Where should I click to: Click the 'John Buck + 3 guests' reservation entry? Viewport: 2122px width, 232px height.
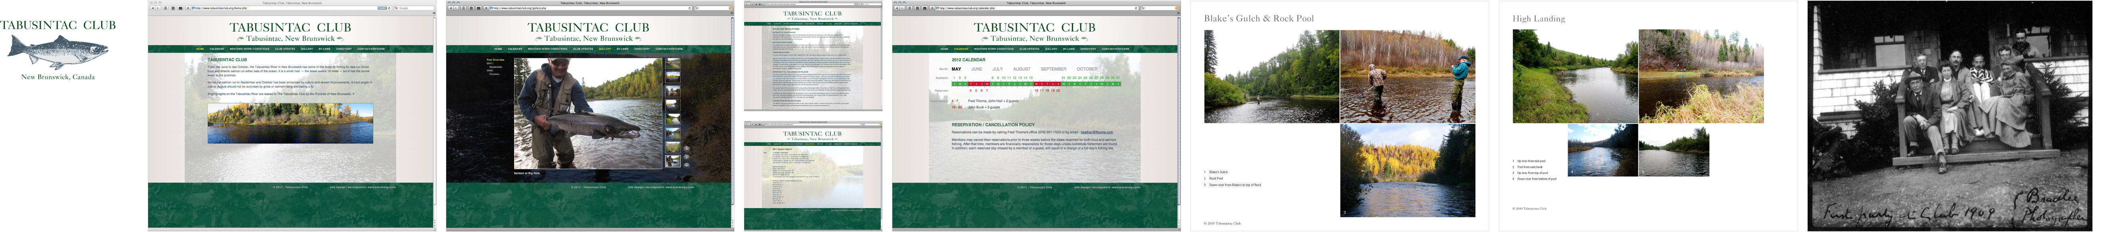coord(984,108)
